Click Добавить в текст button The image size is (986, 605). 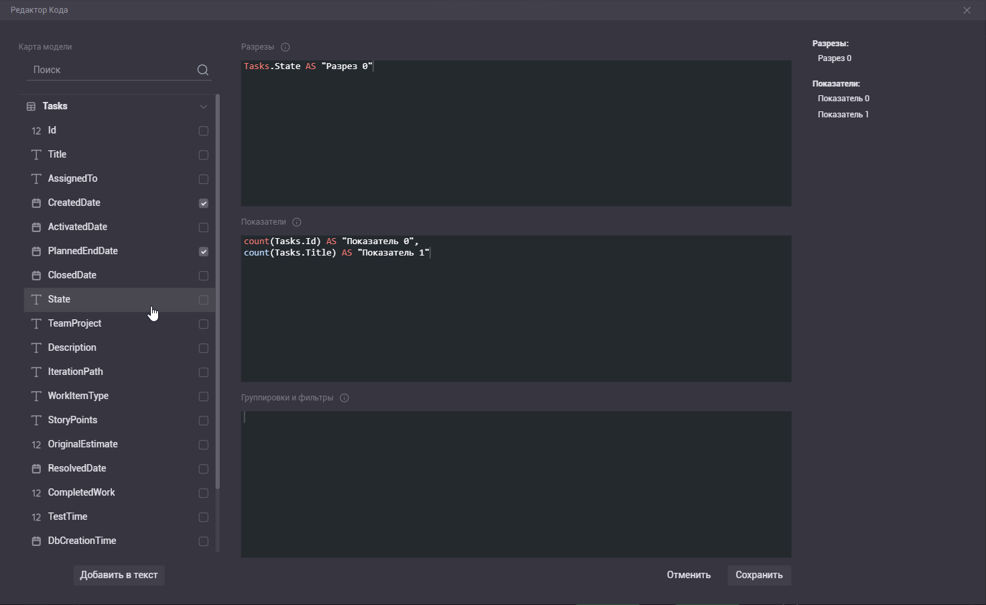pyautogui.click(x=119, y=575)
